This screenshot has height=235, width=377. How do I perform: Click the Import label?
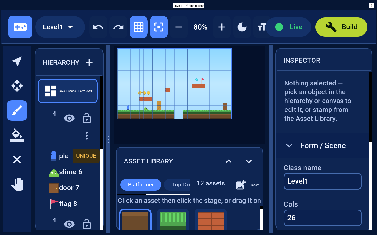click(254, 185)
